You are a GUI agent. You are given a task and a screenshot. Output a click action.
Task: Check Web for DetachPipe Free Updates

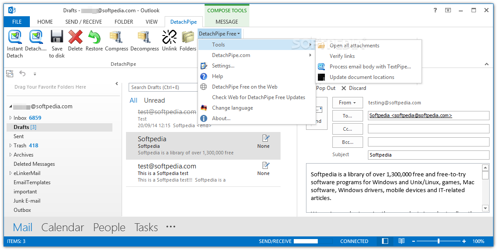(x=257, y=97)
